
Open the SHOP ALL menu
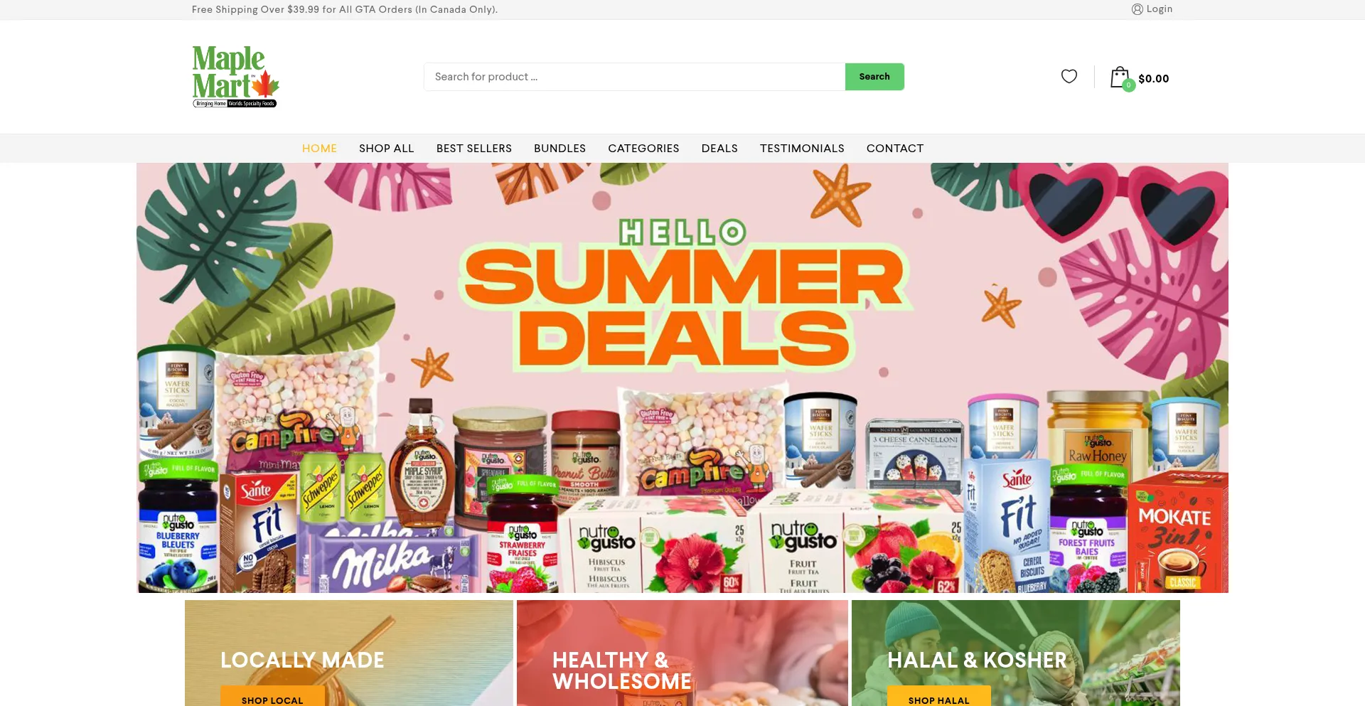[386, 149]
